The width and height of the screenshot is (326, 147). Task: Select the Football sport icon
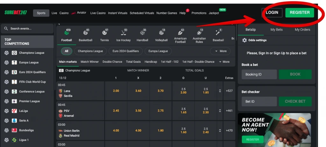(x=67, y=33)
